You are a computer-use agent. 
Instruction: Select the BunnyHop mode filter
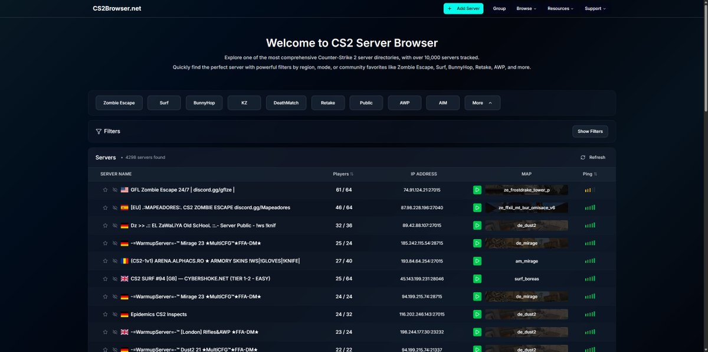click(204, 103)
